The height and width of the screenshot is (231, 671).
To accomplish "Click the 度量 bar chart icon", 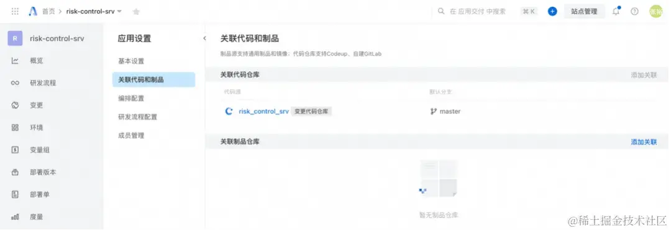I will [x=15, y=217].
